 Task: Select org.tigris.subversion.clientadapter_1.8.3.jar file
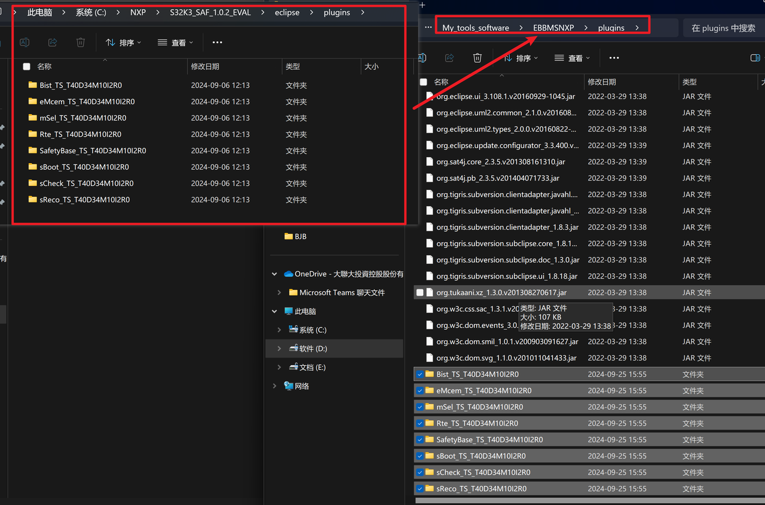click(x=507, y=227)
